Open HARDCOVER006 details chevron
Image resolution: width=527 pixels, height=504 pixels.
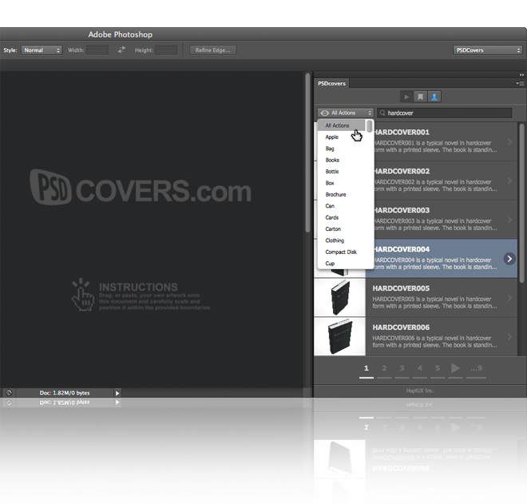point(509,336)
